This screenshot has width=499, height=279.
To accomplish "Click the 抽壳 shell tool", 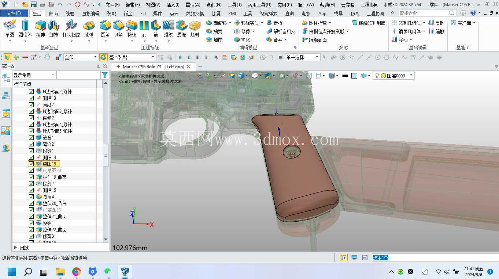I will click(214, 31).
